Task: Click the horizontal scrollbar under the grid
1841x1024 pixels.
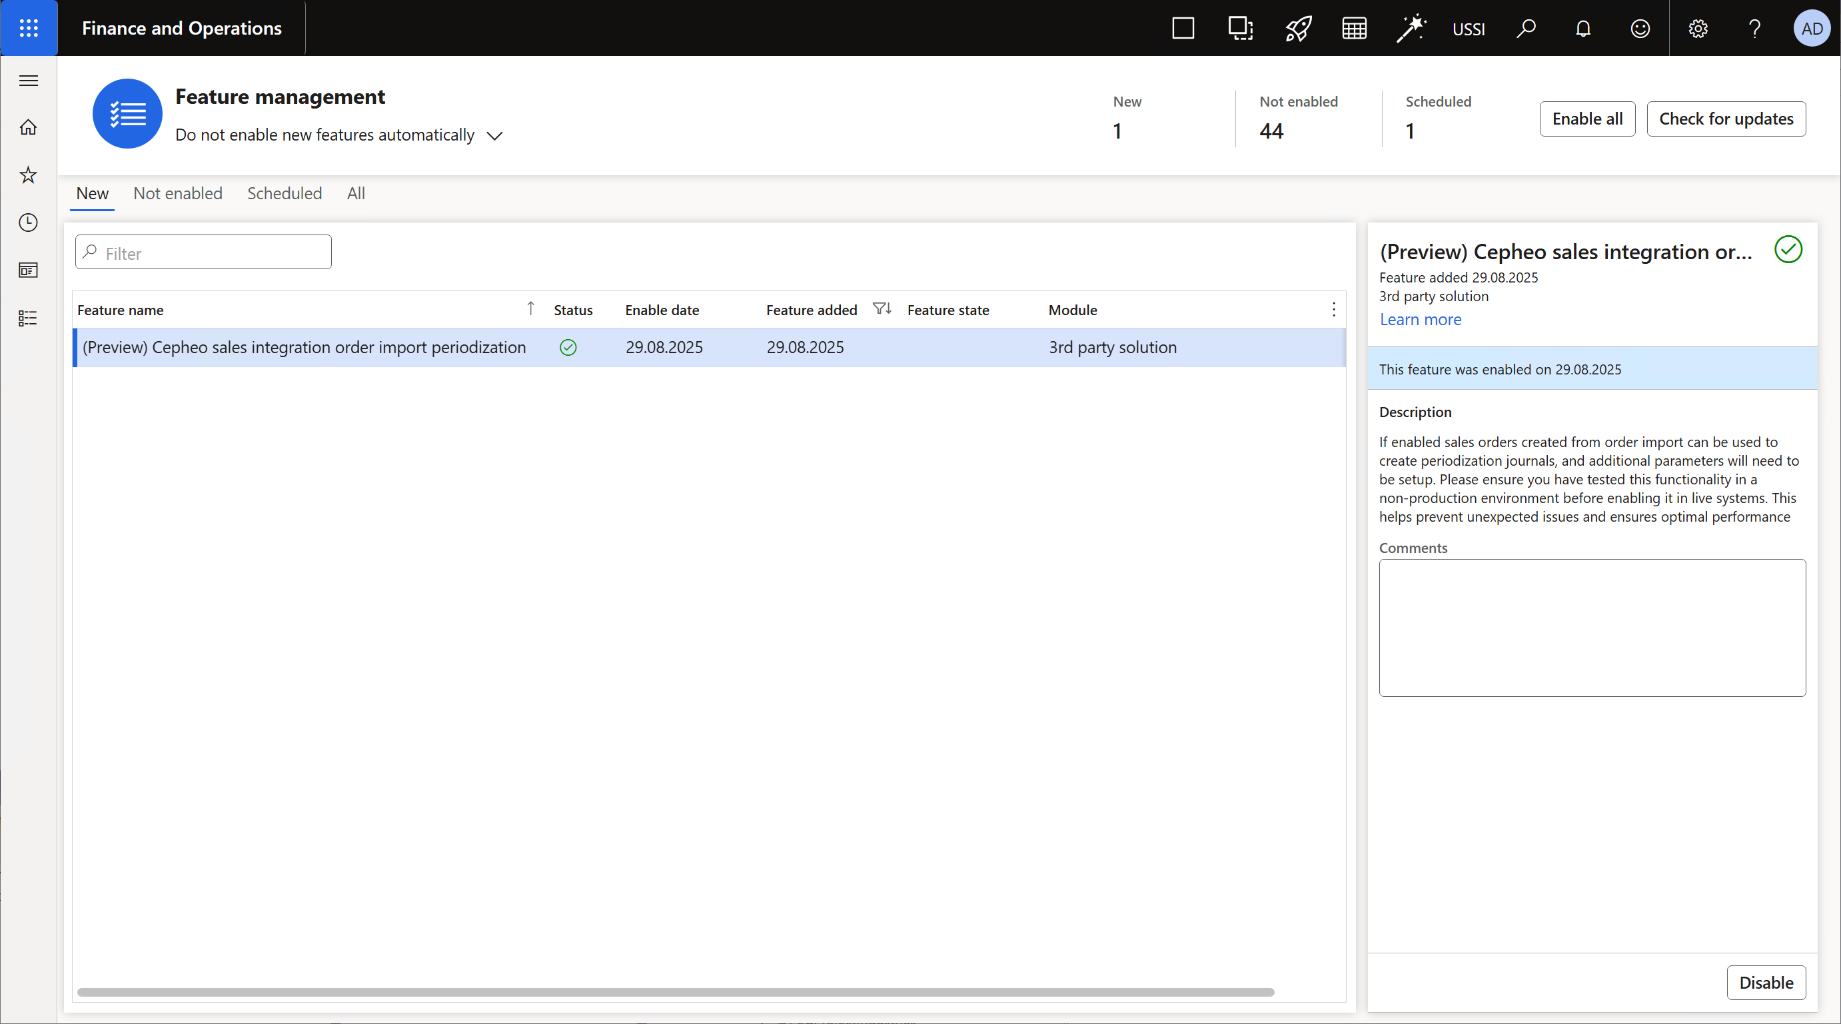Action: (675, 992)
